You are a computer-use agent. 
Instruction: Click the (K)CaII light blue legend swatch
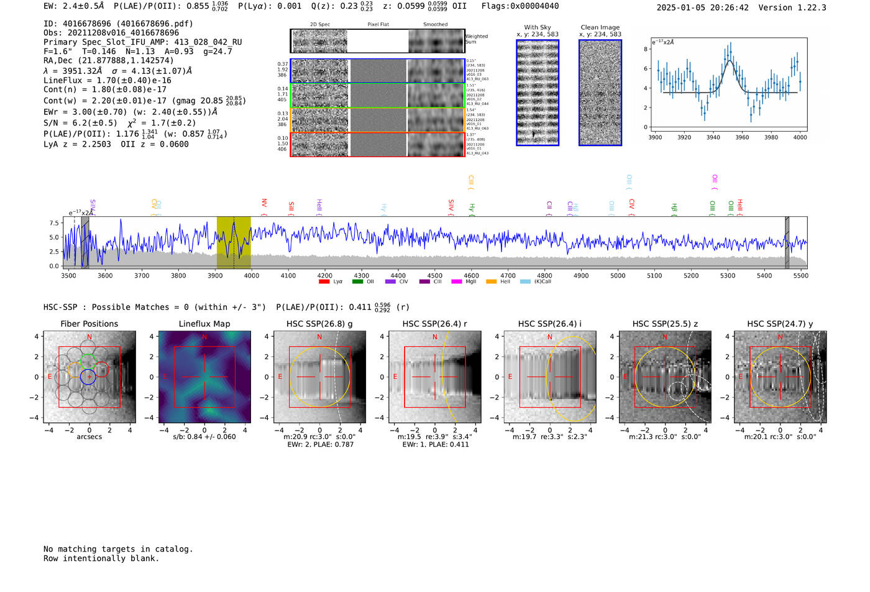(x=525, y=281)
